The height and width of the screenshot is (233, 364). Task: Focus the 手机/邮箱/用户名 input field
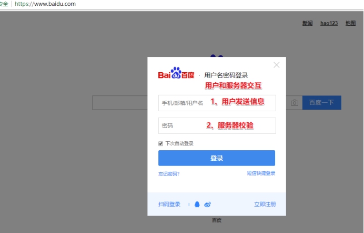click(217, 103)
